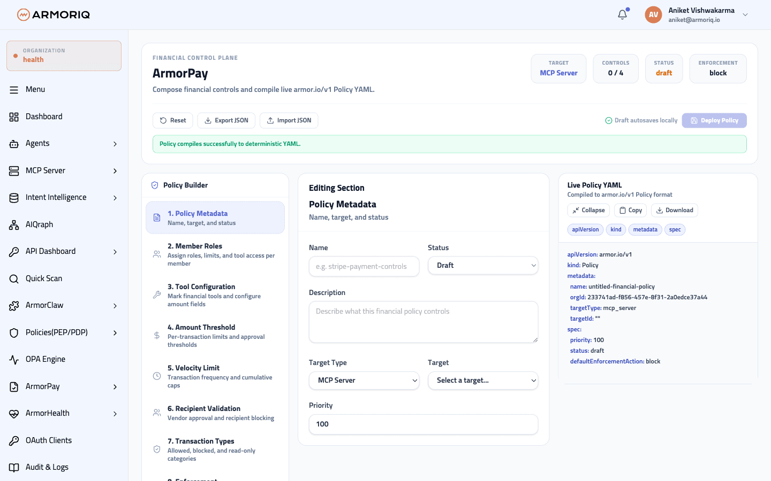Click the Agents robot icon
Image resolution: width=771 pixels, height=481 pixels.
point(14,144)
